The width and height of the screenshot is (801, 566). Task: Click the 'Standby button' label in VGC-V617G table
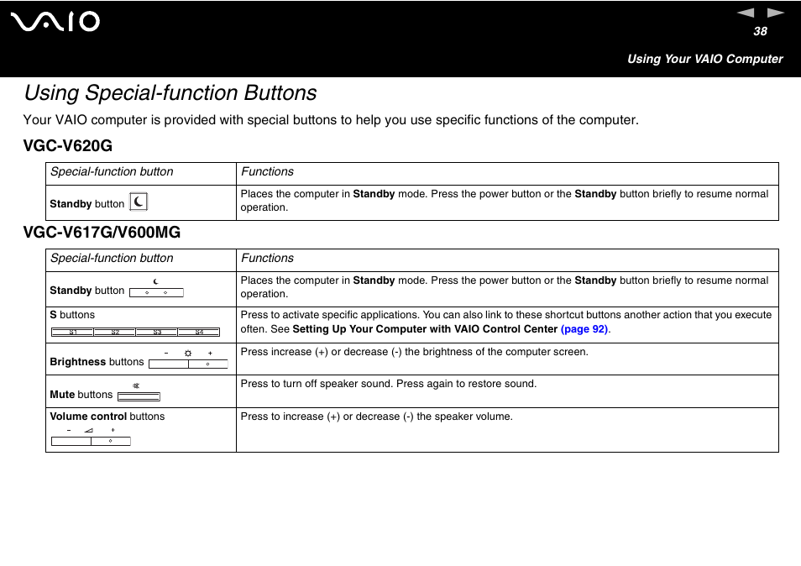click(86, 291)
